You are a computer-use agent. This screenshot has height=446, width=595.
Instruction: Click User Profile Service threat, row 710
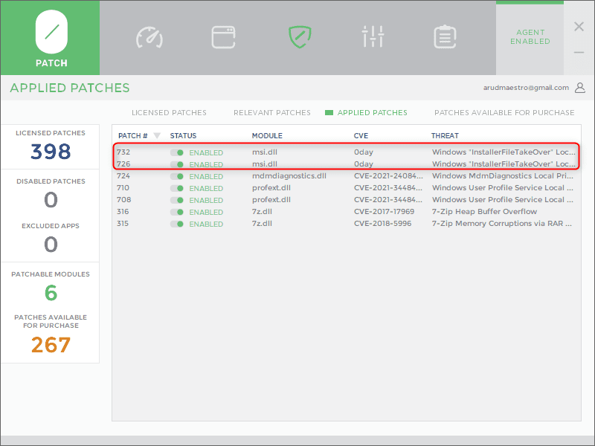point(503,188)
